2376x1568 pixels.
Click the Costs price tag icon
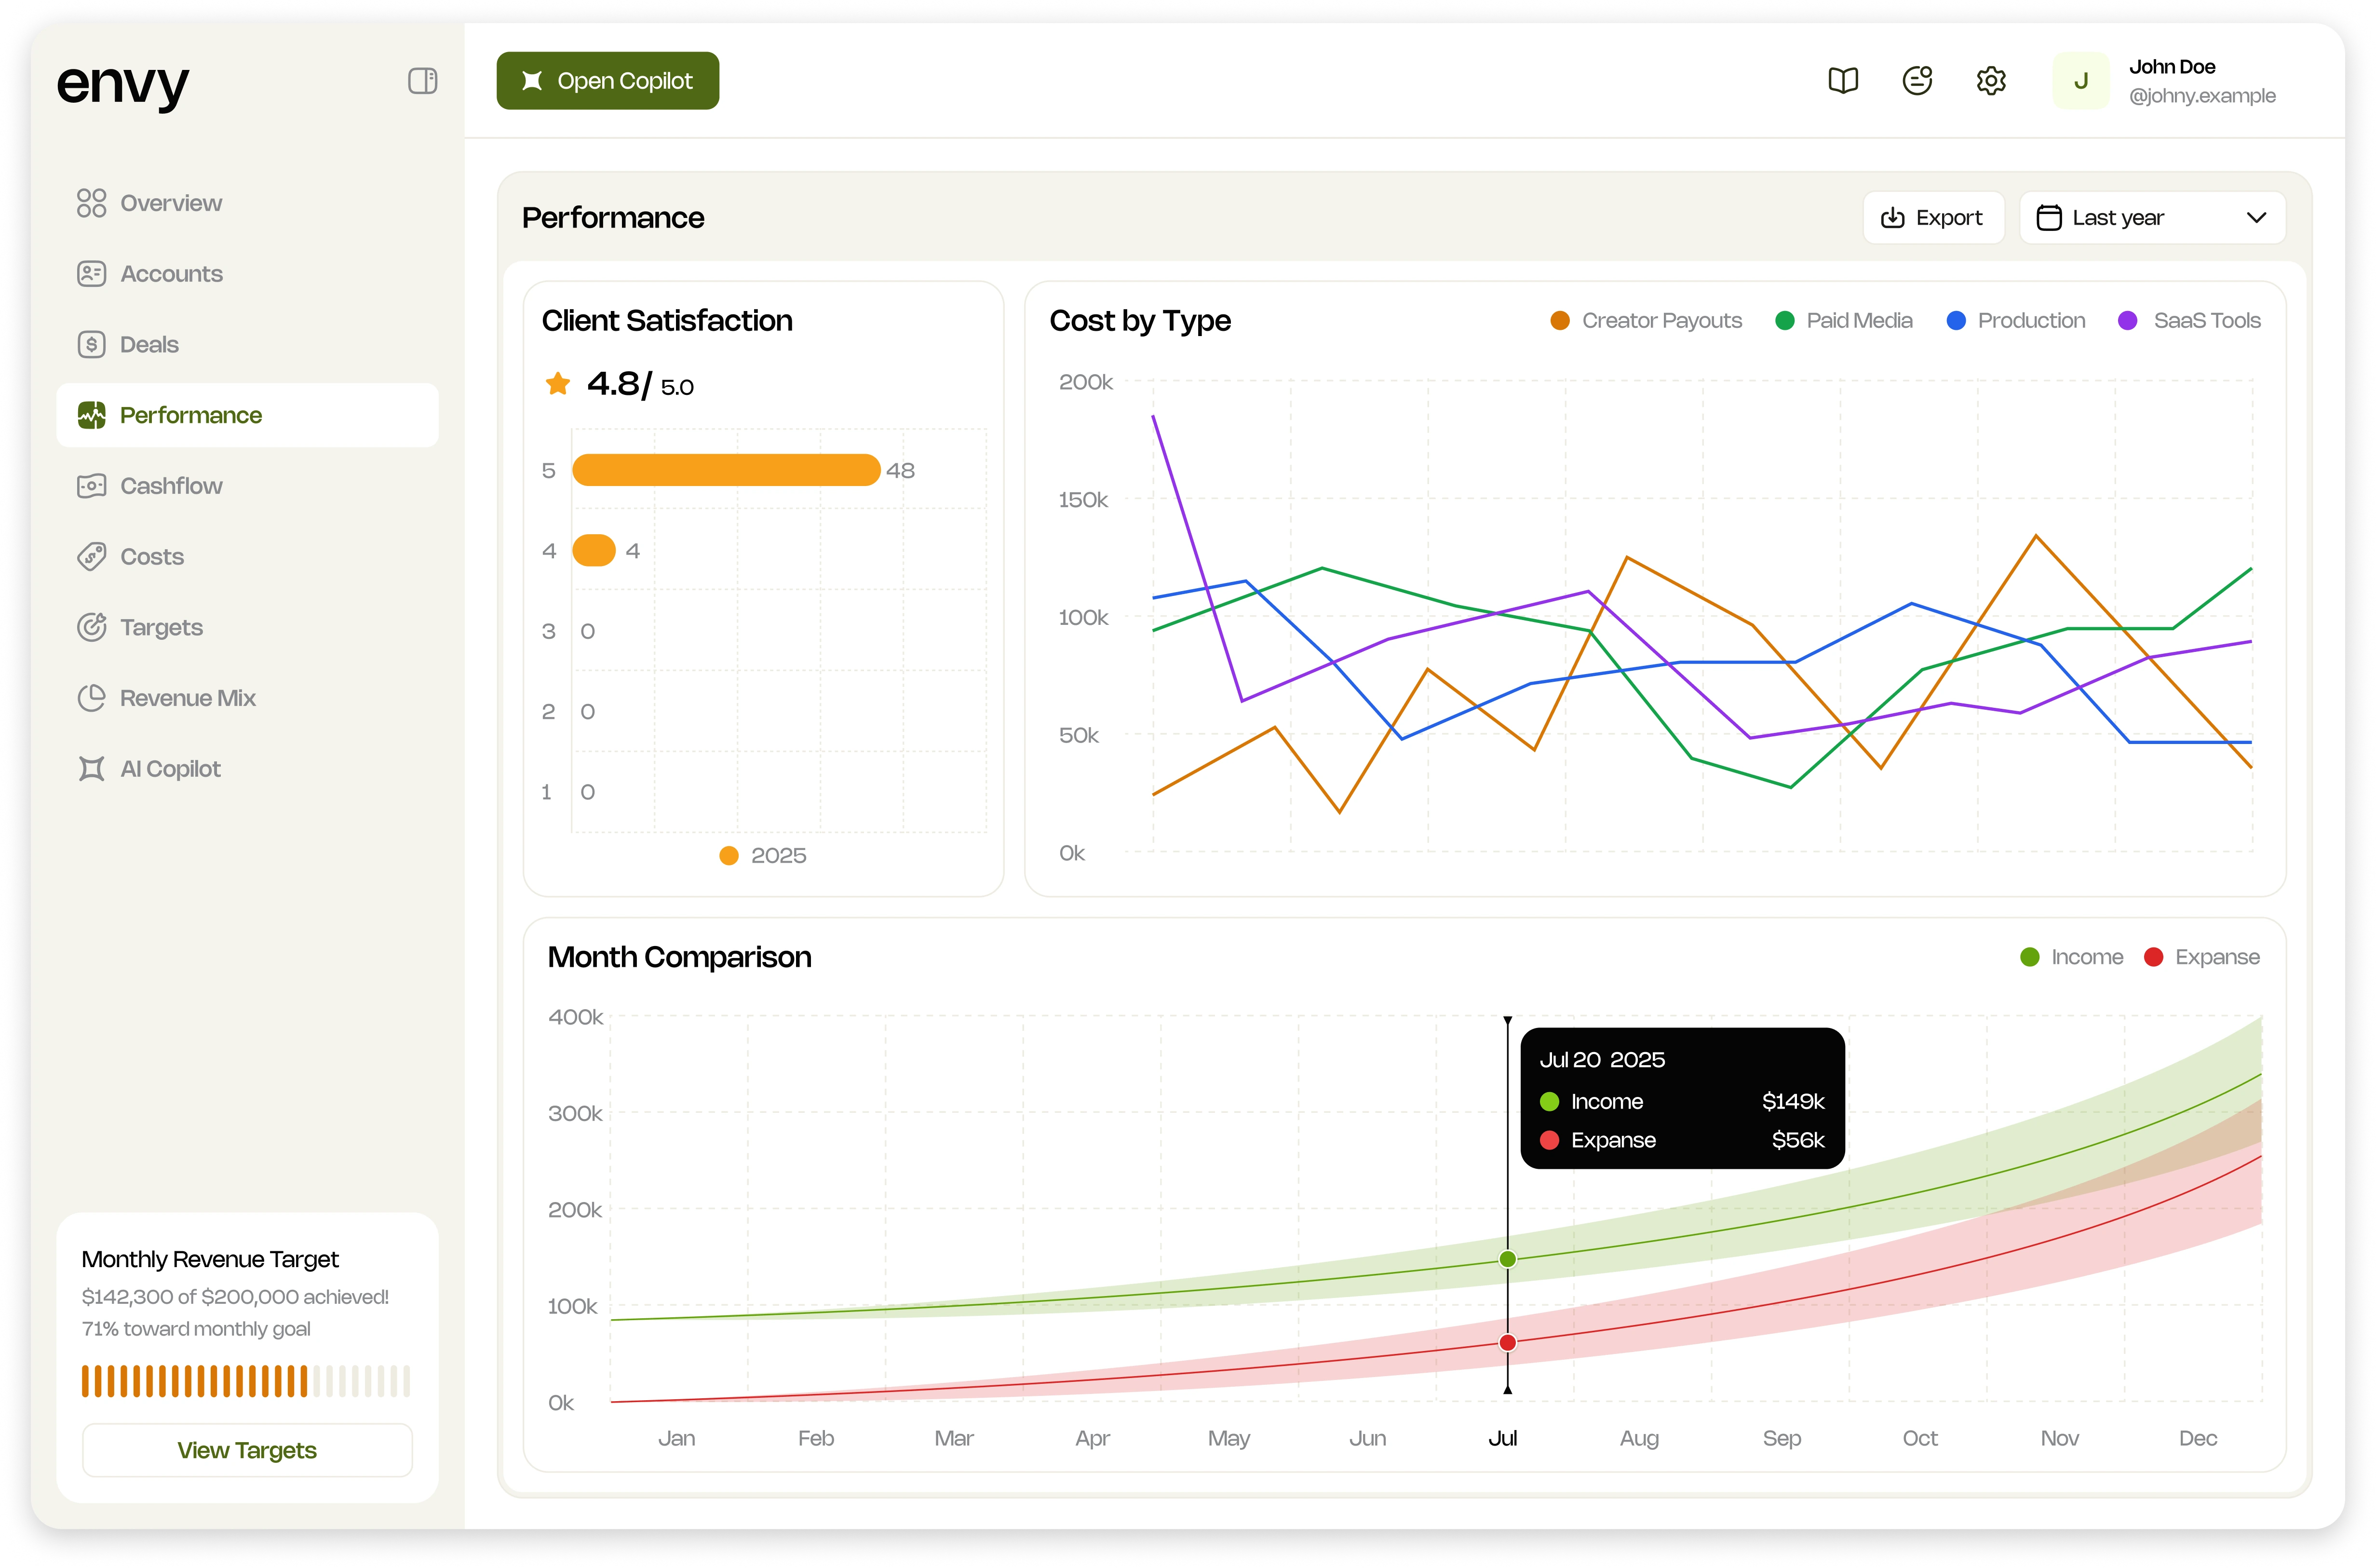click(91, 556)
